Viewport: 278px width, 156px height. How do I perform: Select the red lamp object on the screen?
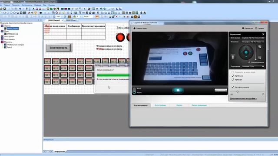[x=120, y=37]
